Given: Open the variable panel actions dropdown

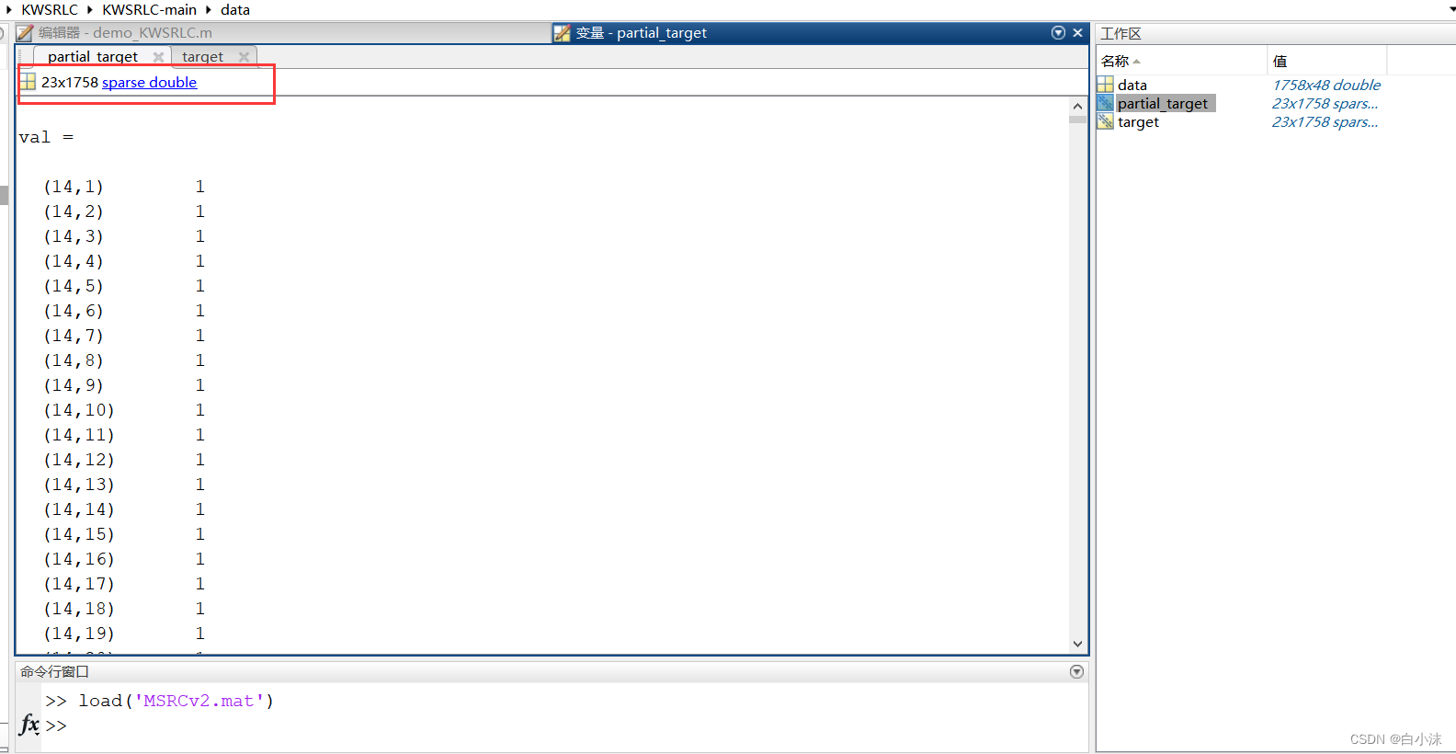Looking at the screenshot, I should click(x=1058, y=33).
